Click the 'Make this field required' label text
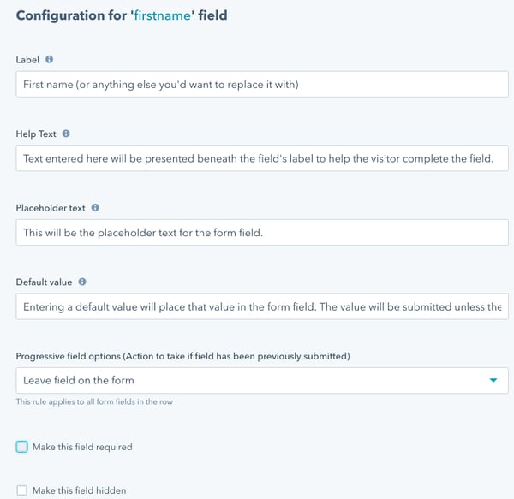This screenshot has width=514, height=499. coord(82,447)
